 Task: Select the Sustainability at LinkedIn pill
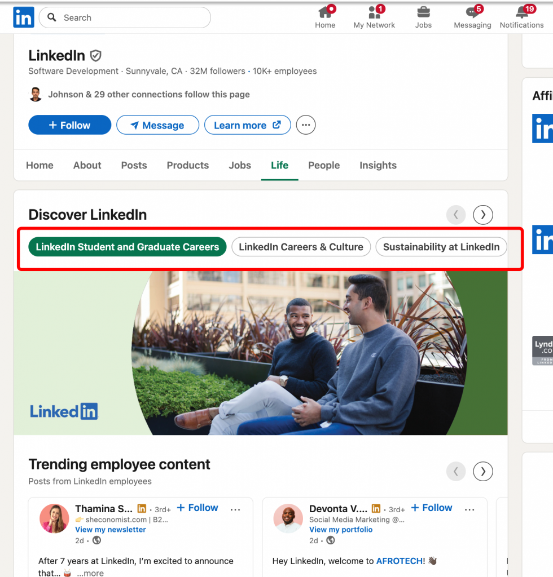tap(441, 247)
